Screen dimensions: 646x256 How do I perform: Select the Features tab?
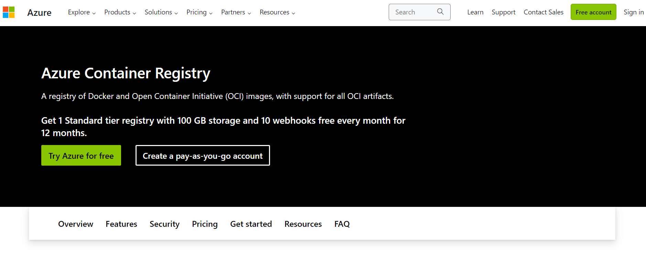click(121, 224)
